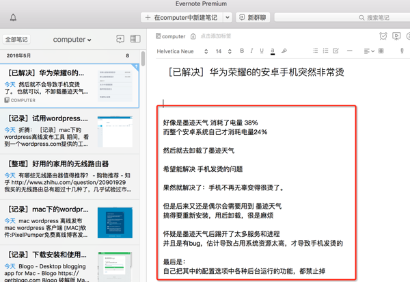The width and height of the screenshot is (410, 282).
Task: Open note mac下的wordpr...
Action: (69, 222)
